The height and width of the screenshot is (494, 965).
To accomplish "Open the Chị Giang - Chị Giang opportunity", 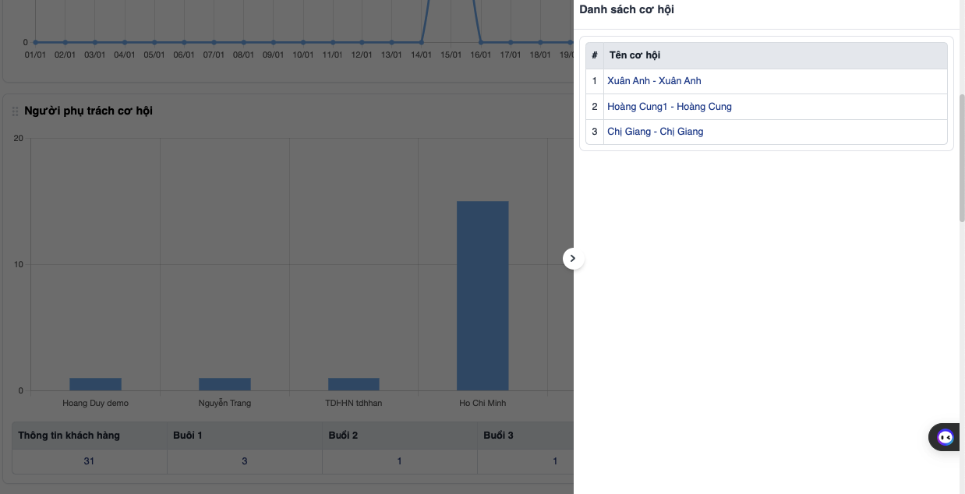I will pos(655,132).
